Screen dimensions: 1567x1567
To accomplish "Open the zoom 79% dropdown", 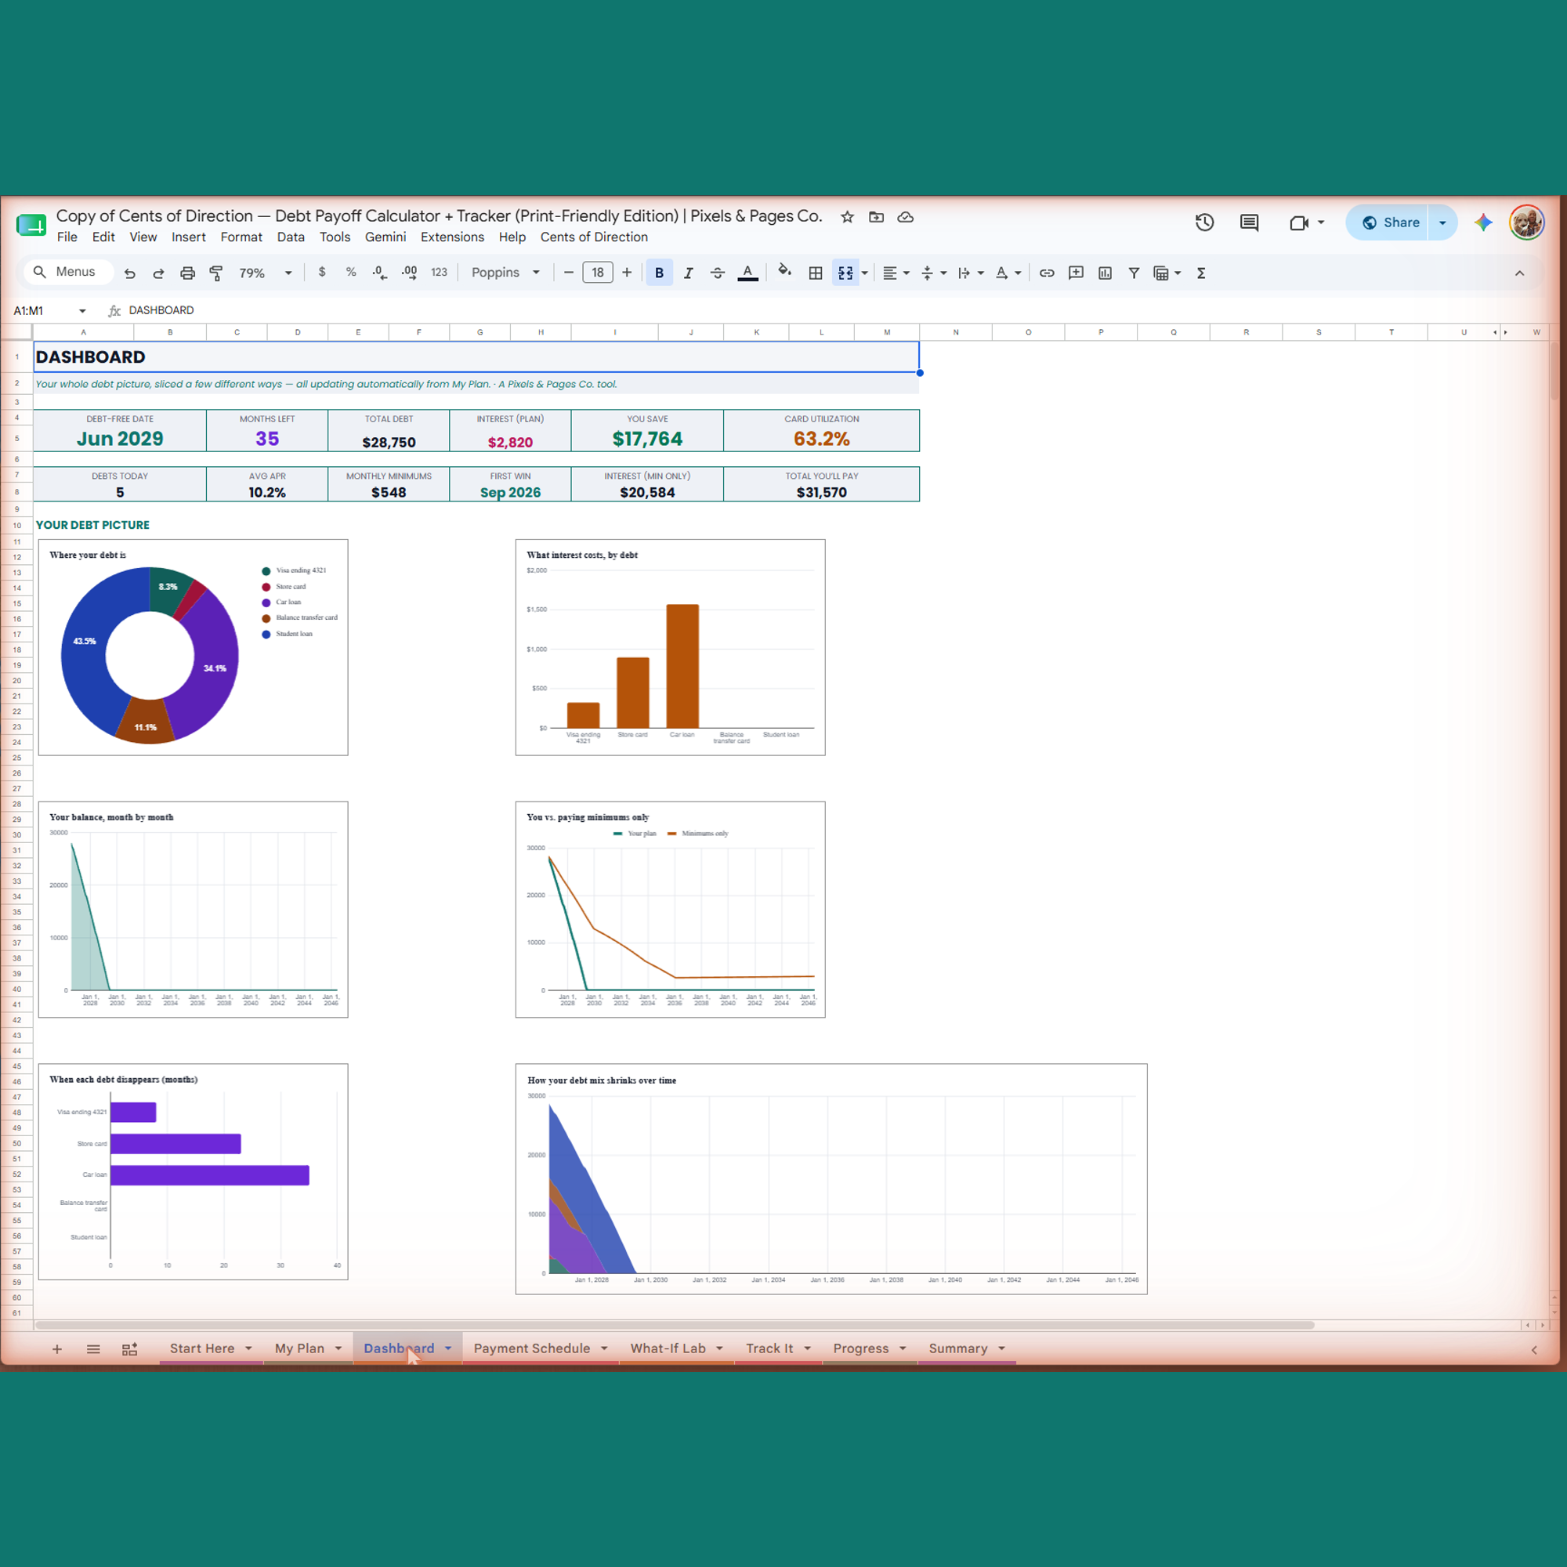I will (266, 273).
